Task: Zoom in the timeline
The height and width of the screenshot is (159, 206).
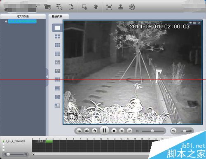Action: (x=26, y=154)
